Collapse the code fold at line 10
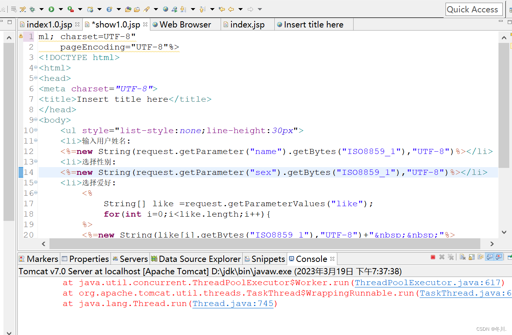512x335 pixels. (x=36, y=130)
